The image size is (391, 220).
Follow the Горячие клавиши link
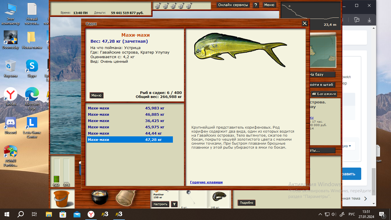click(206, 182)
